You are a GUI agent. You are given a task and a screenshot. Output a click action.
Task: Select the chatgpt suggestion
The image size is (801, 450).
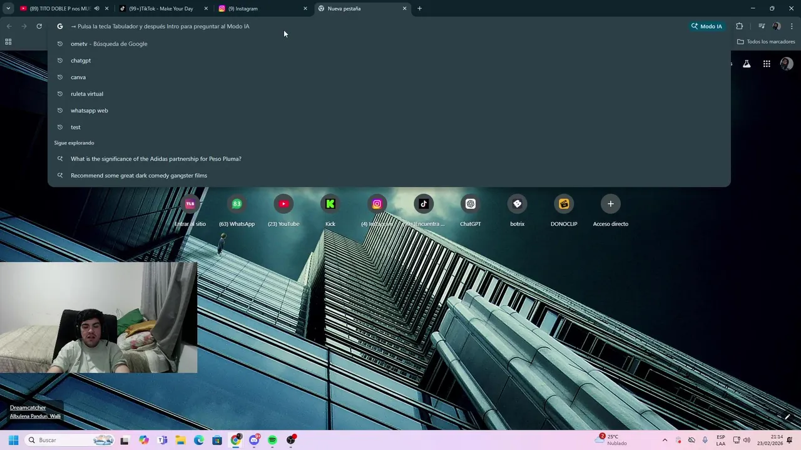(389, 61)
